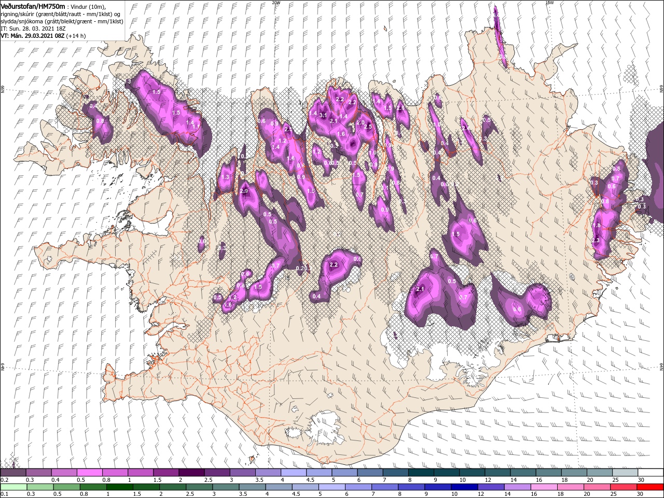Viewport: 664px width, 498px height.
Task: Click the '0.2' label of the upper scale
Action: 4,480
